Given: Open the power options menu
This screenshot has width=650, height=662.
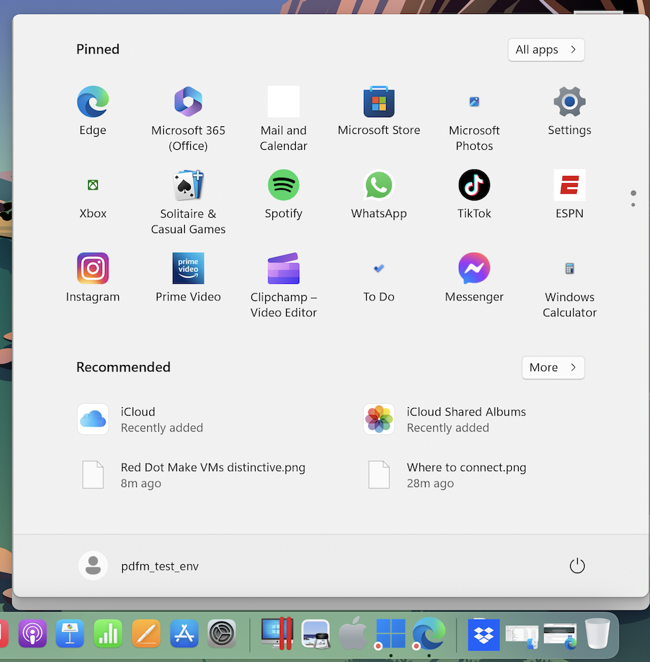Looking at the screenshot, I should click(577, 566).
